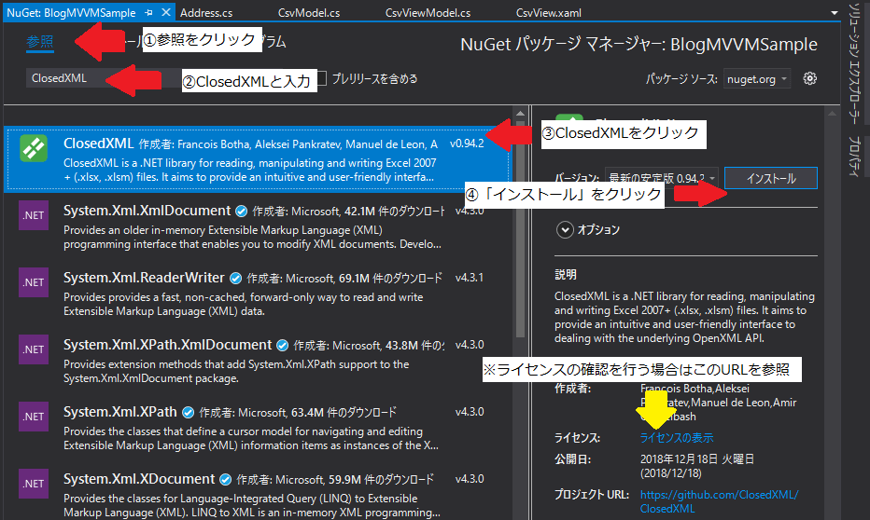Click the v0.94.2 version label

coord(467,144)
